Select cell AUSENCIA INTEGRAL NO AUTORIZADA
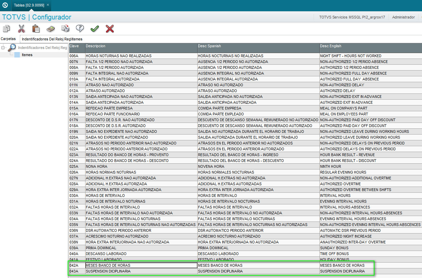Image resolution: width=422 pixels, height=278 pixels. coord(259,73)
